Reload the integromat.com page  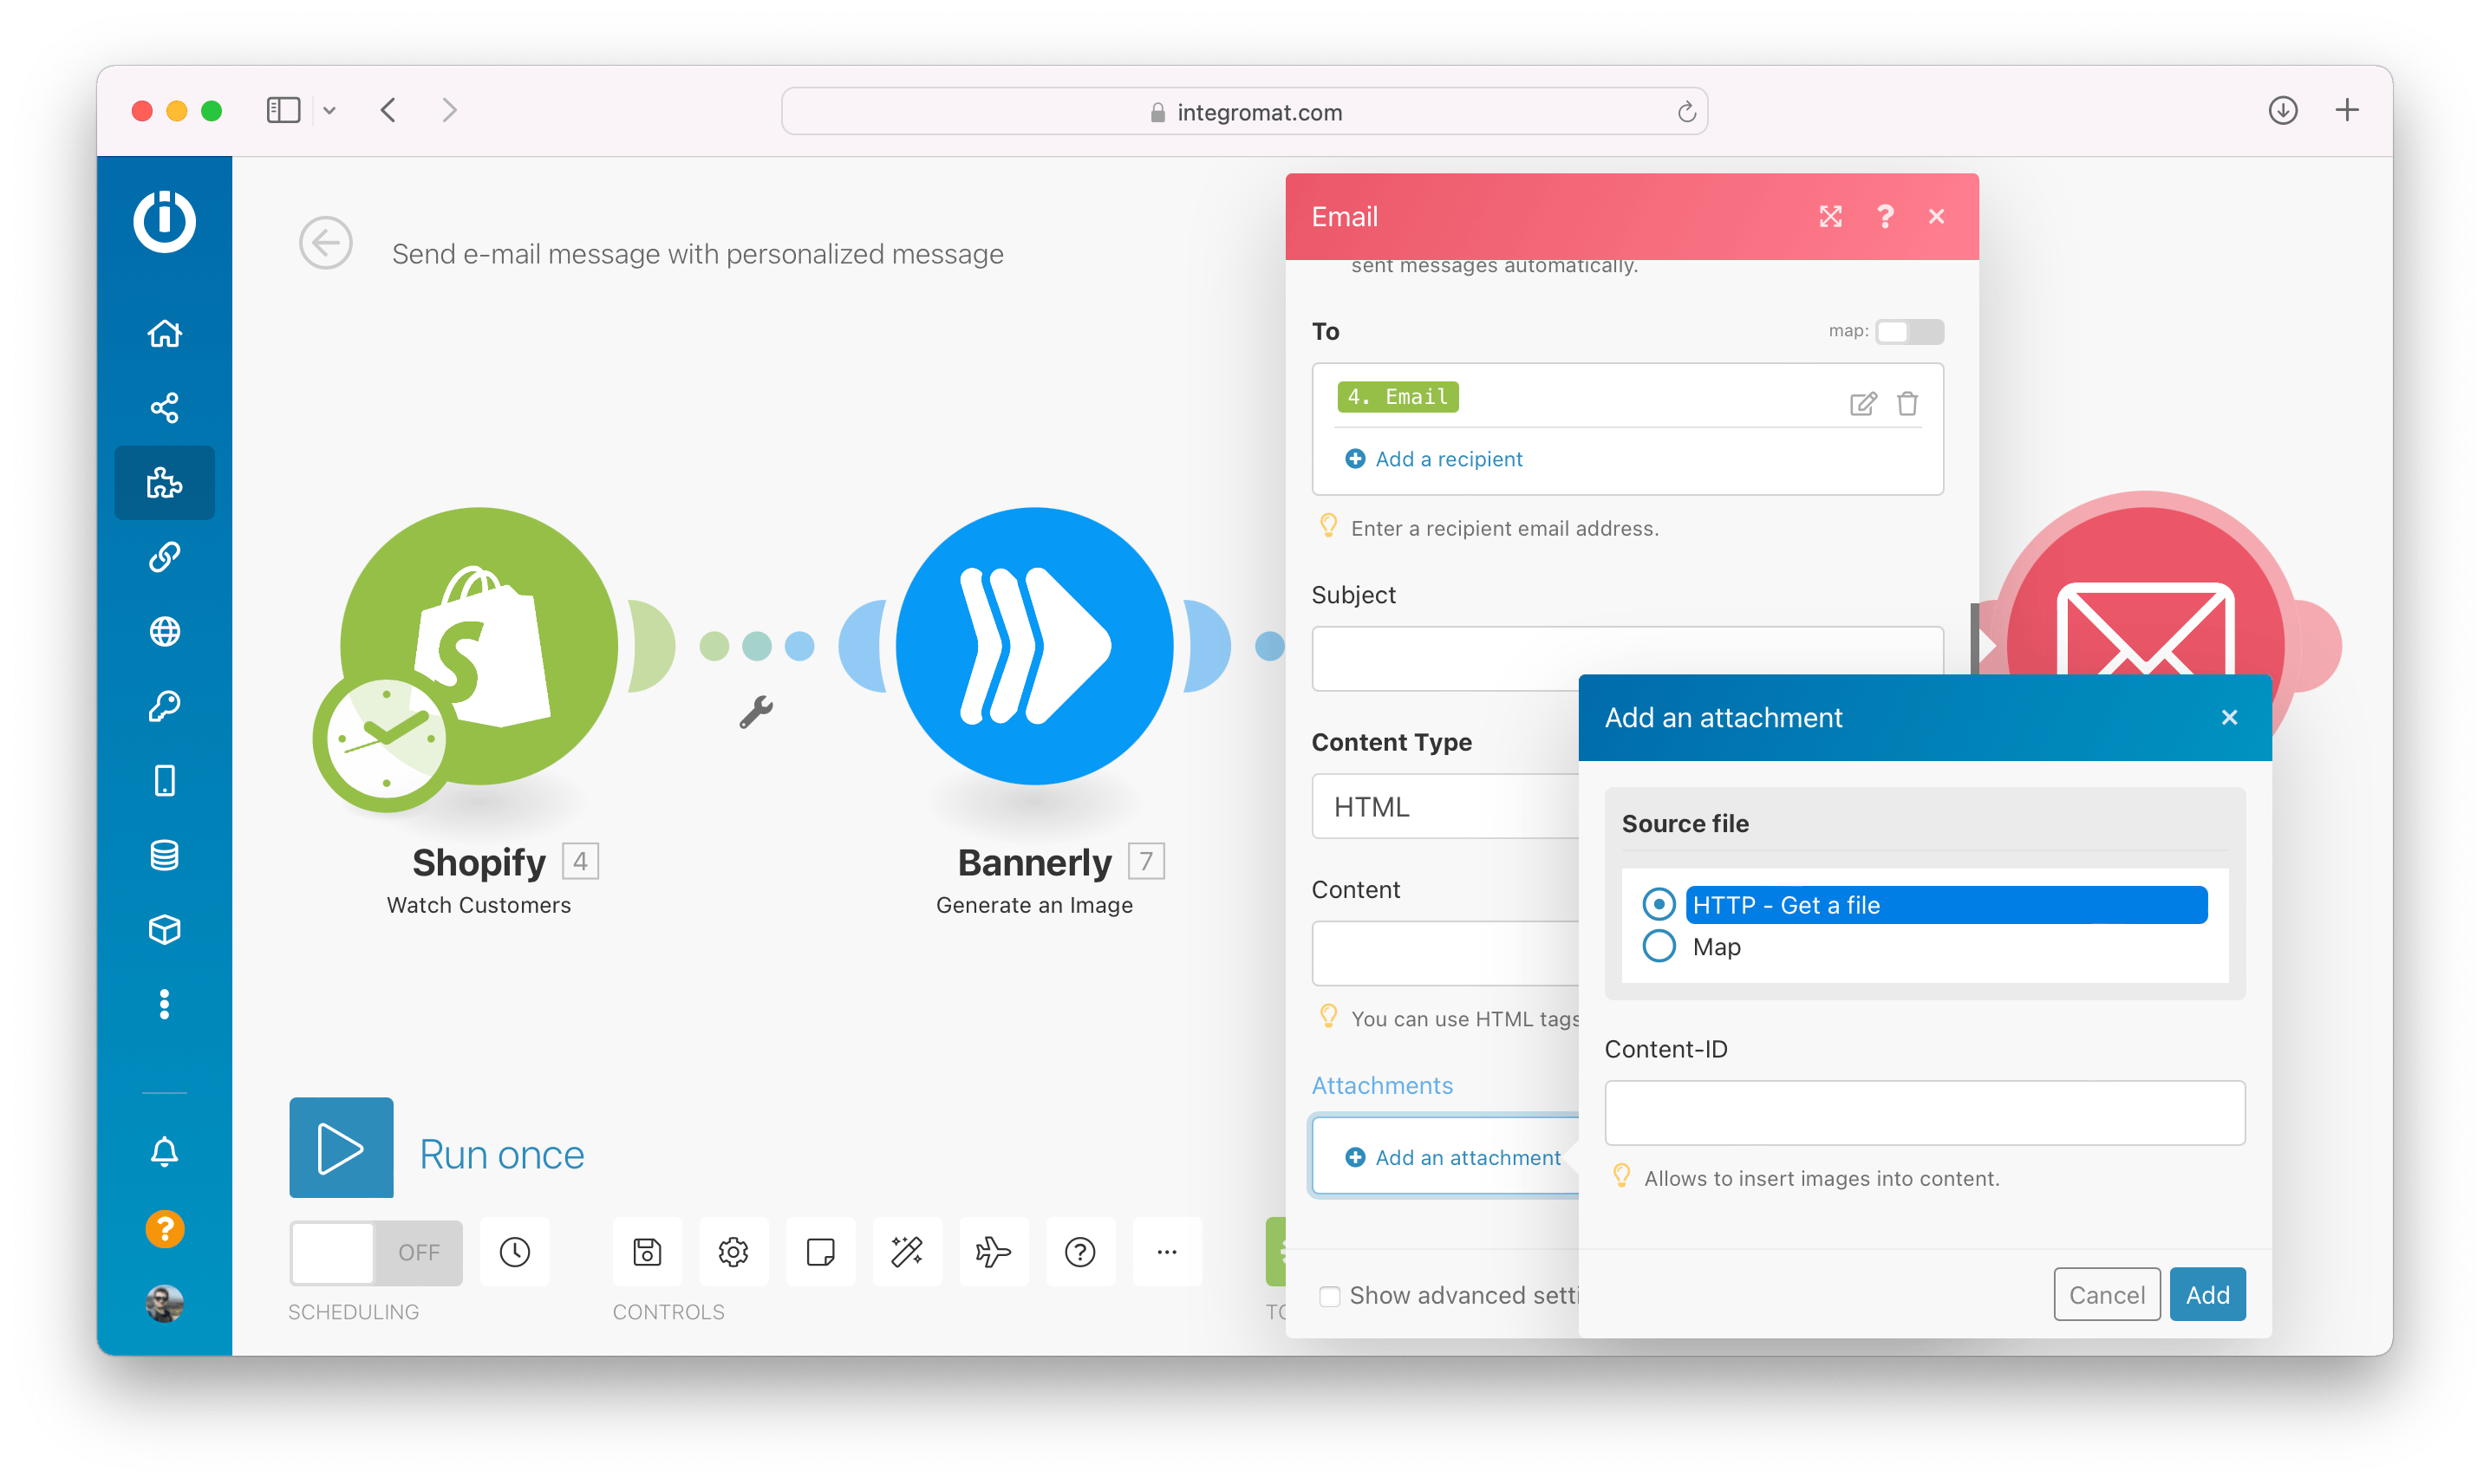pyautogui.click(x=1686, y=111)
